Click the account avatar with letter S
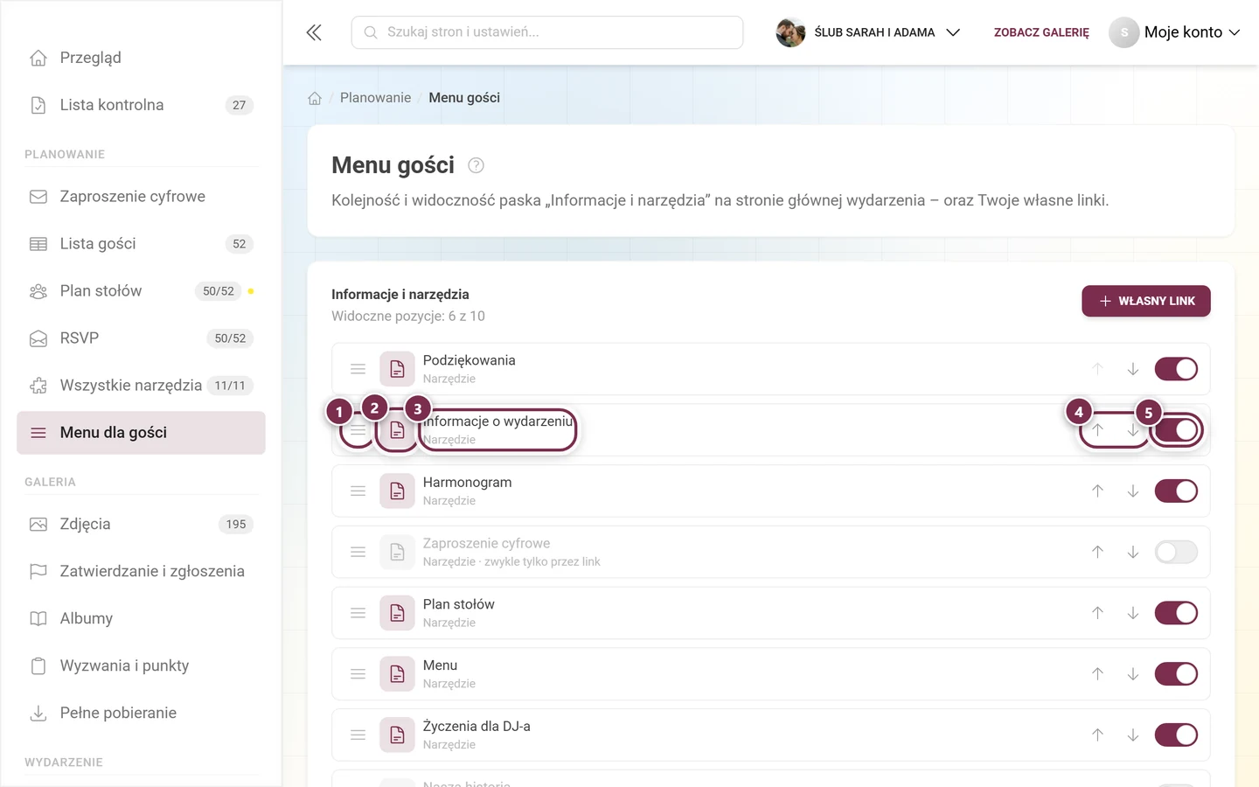The height and width of the screenshot is (787, 1259). [x=1123, y=32]
